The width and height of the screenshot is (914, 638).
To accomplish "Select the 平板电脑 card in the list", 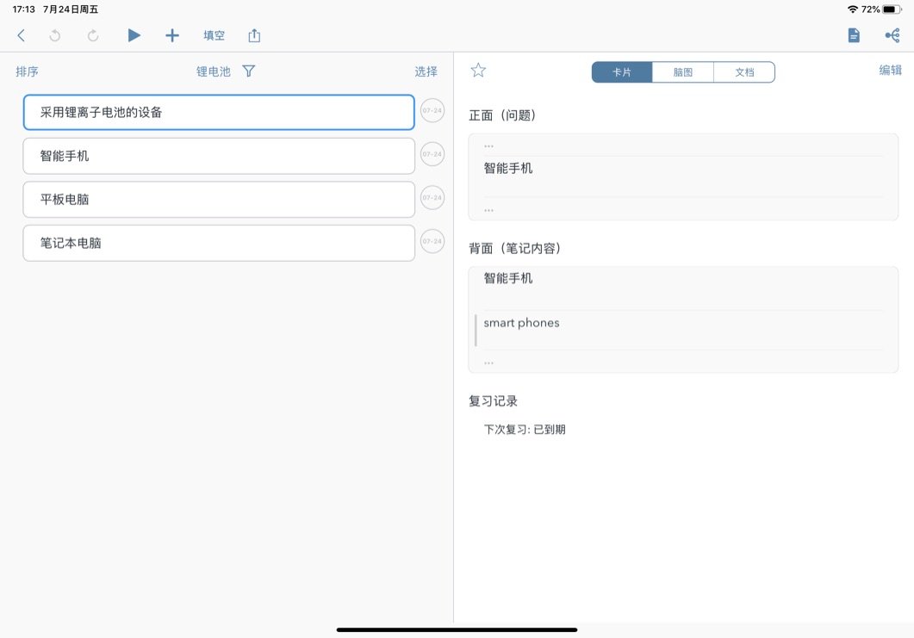I will [x=218, y=198].
